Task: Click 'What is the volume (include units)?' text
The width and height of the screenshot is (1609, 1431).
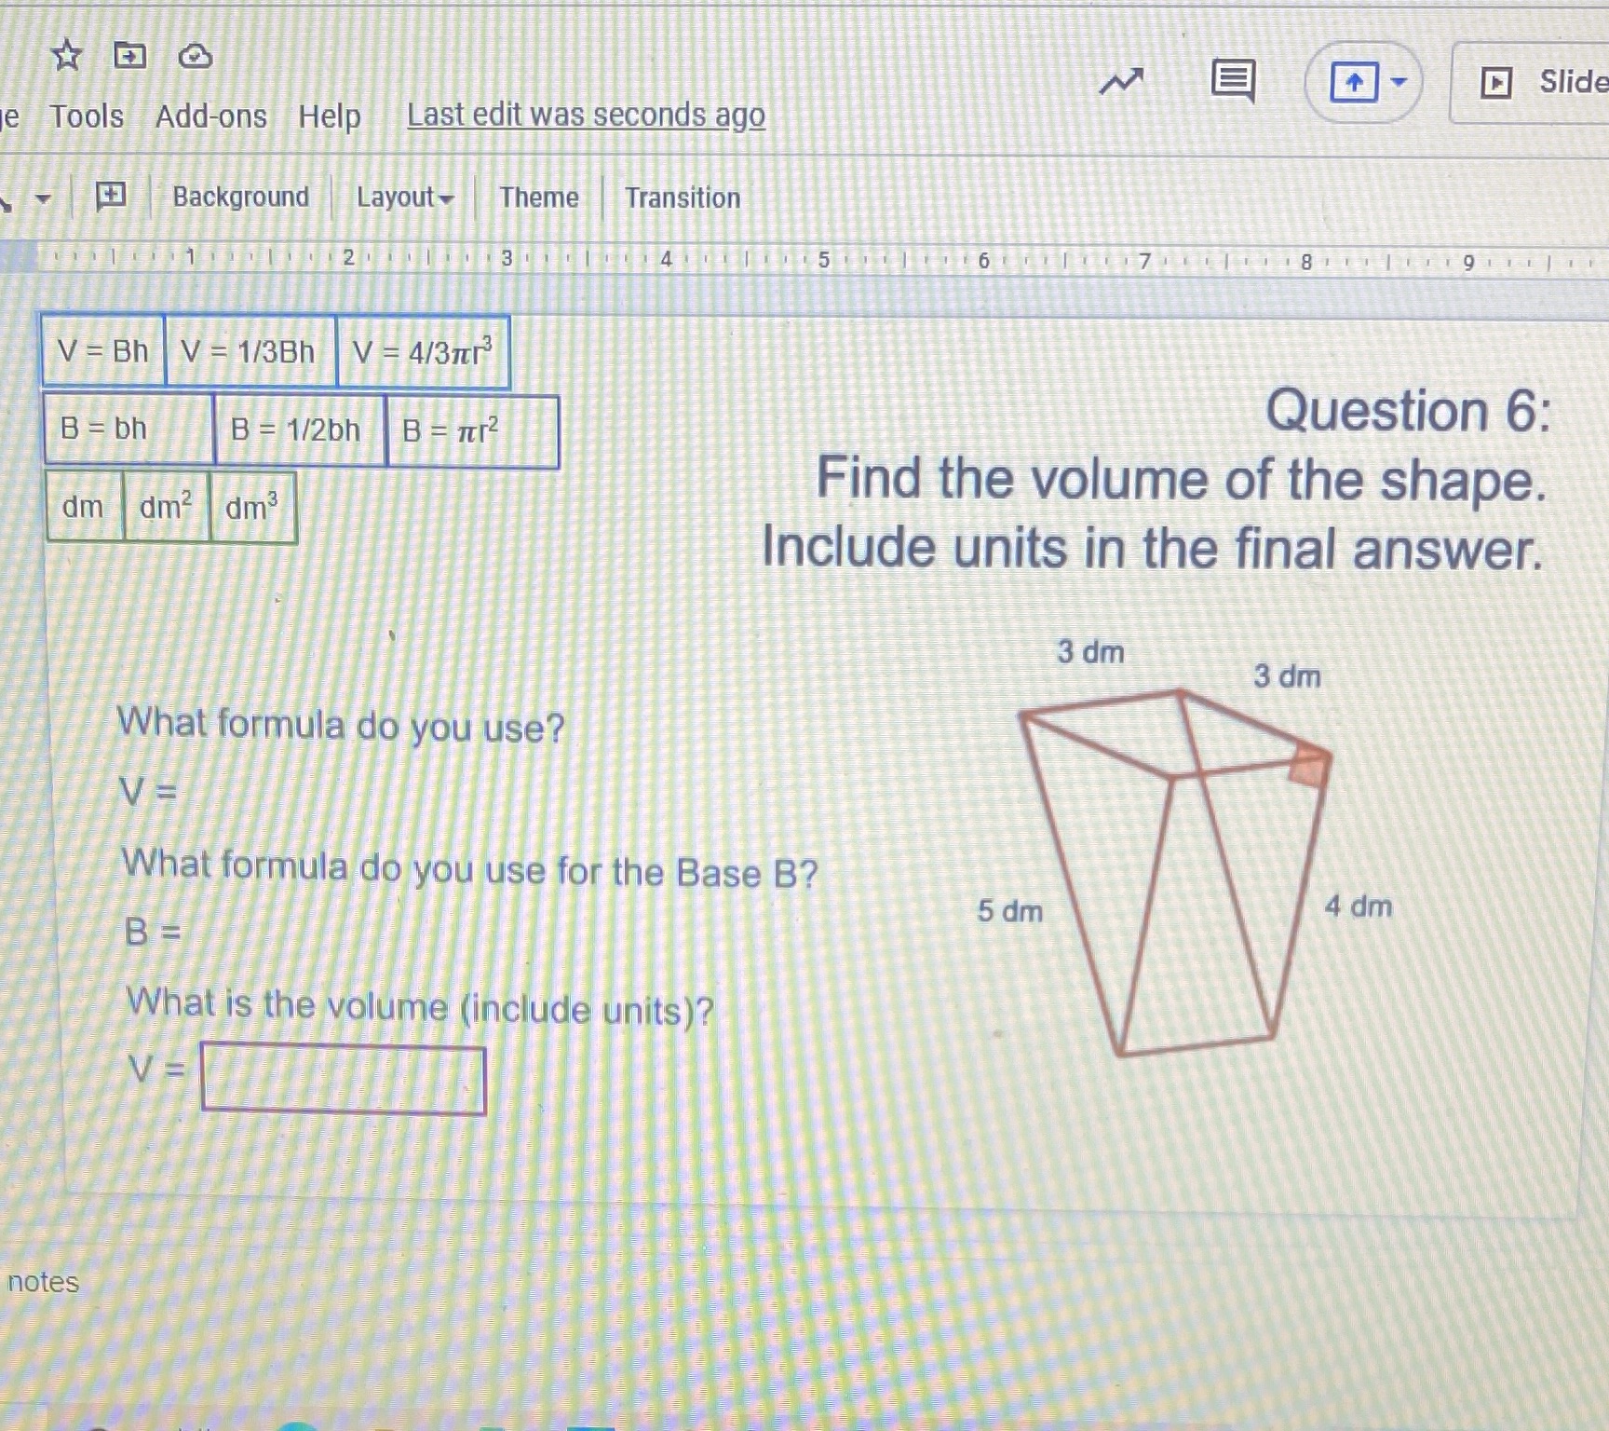Action: 420,1006
